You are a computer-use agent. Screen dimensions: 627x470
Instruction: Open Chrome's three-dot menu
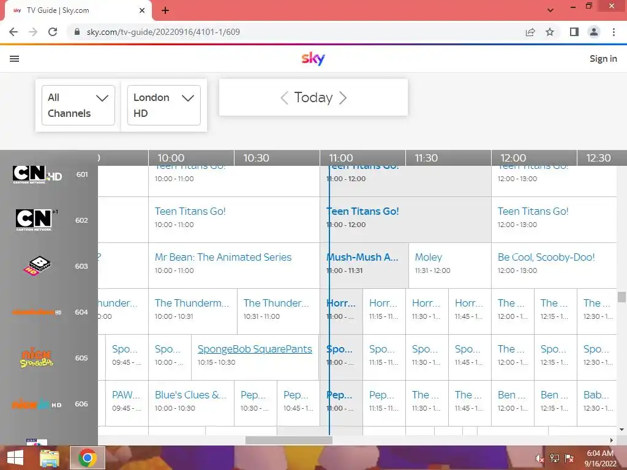tap(614, 32)
